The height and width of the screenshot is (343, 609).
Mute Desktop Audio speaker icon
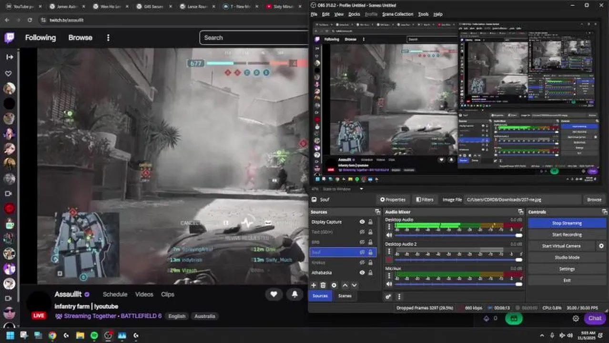[x=389, y=235]
